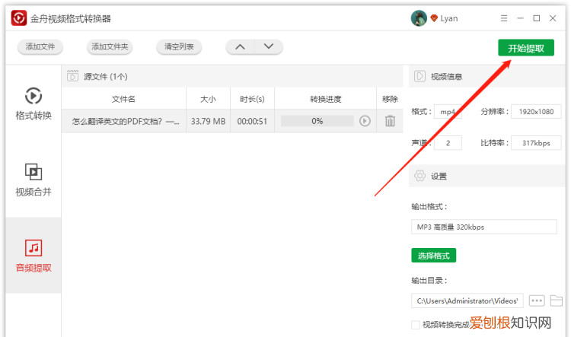Open the MP3 高质量 320kbps output format box
The image size is (571, 337).
tap(484, 227)
